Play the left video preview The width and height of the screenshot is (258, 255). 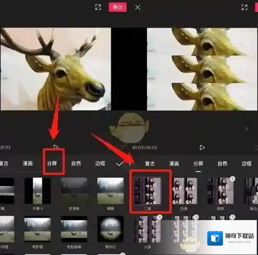pyautogui.click(x=56, y=147)
